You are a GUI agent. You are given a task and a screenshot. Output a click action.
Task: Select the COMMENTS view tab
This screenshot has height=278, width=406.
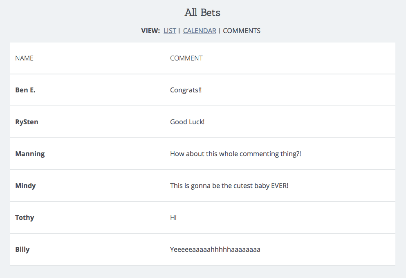click(242, 31)
